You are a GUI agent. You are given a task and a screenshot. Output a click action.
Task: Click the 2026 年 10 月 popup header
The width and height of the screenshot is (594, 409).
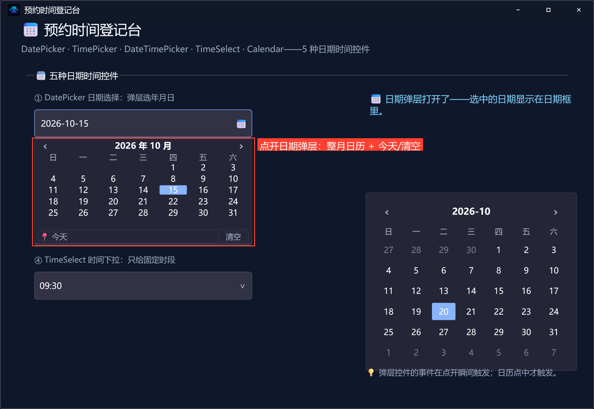(x=143, y=146)
